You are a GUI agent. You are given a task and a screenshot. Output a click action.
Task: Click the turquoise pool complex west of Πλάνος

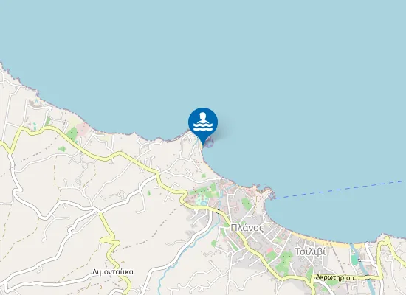(x=201, y=200)
